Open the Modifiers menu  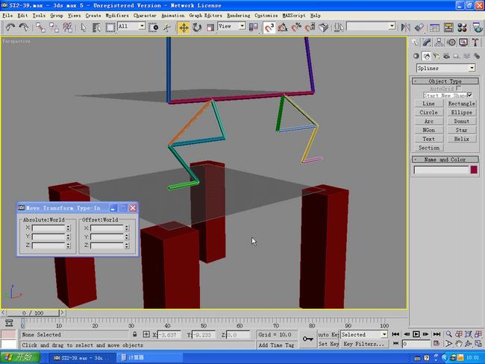coord(117,15)
